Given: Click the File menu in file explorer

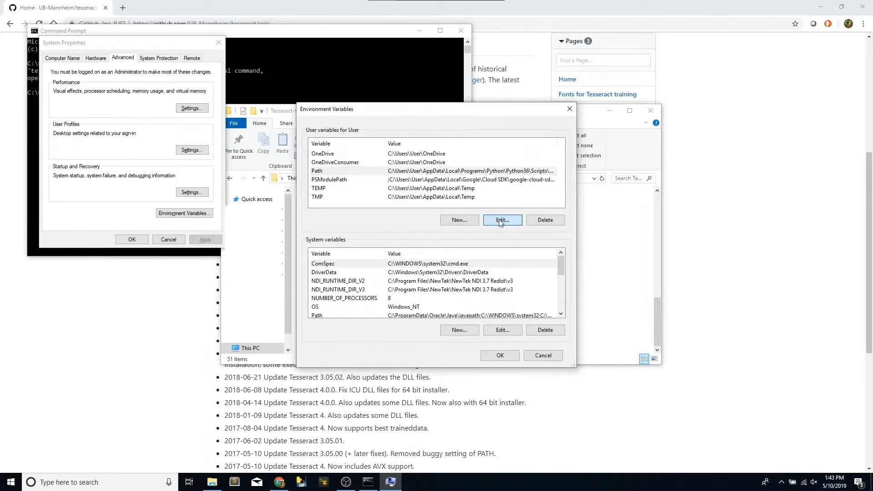Looking at the screenshot, I should pos(234,123).
